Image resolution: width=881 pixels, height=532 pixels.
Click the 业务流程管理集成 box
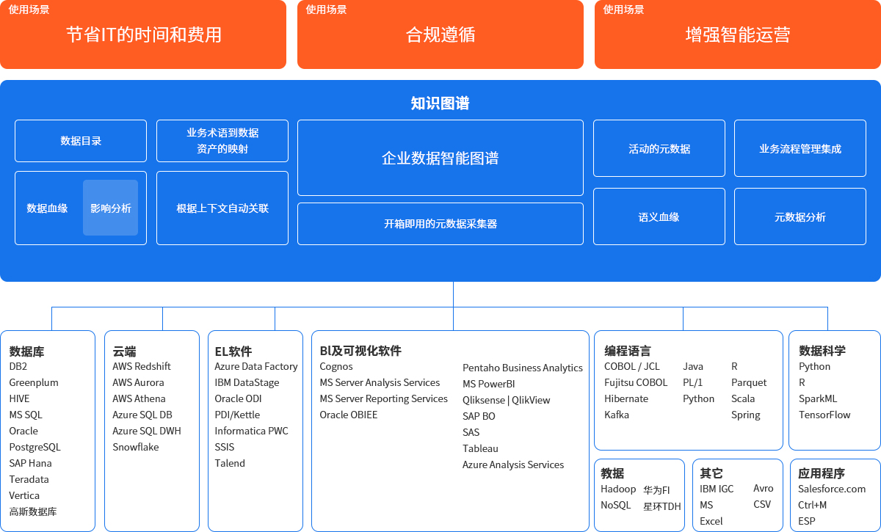tap(800, 148)
